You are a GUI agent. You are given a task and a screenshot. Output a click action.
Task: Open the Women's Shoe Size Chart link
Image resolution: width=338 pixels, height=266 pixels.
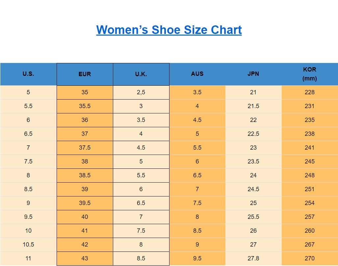169,30
